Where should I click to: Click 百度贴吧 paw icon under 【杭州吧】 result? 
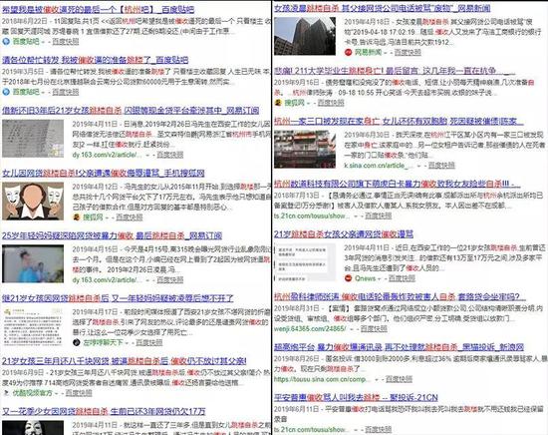6,41
